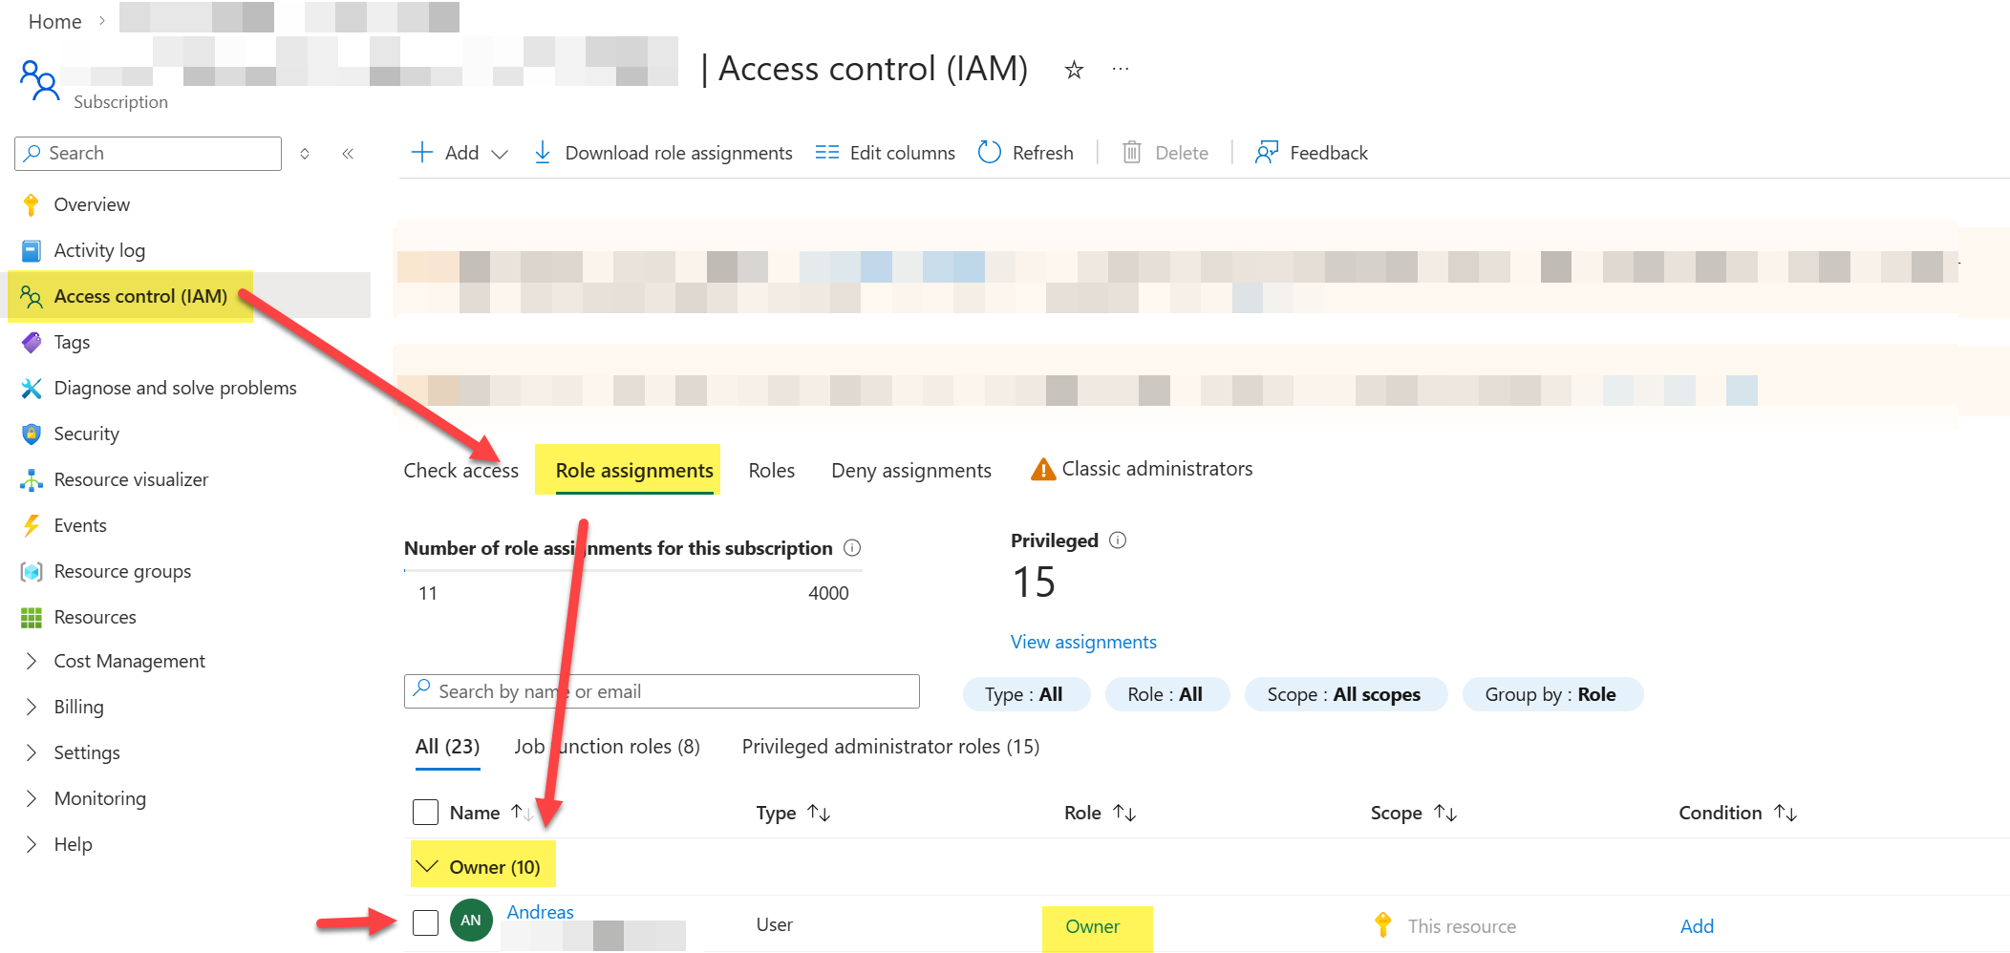The width and height of the screenshot is (2010, 953).
Task: Click the Refresh circular arrow icon
Action: click(990, 153)
